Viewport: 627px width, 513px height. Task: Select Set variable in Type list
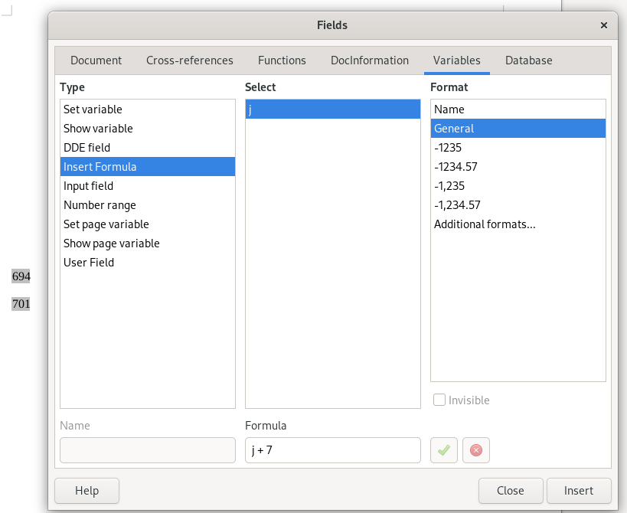(93, 109)
